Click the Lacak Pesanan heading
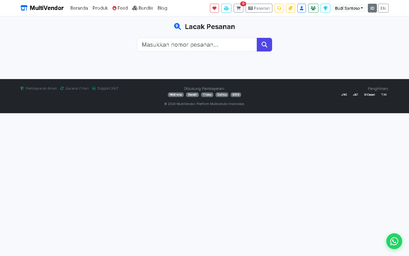This screenshot has height=256, width=409. coord(204,26)
